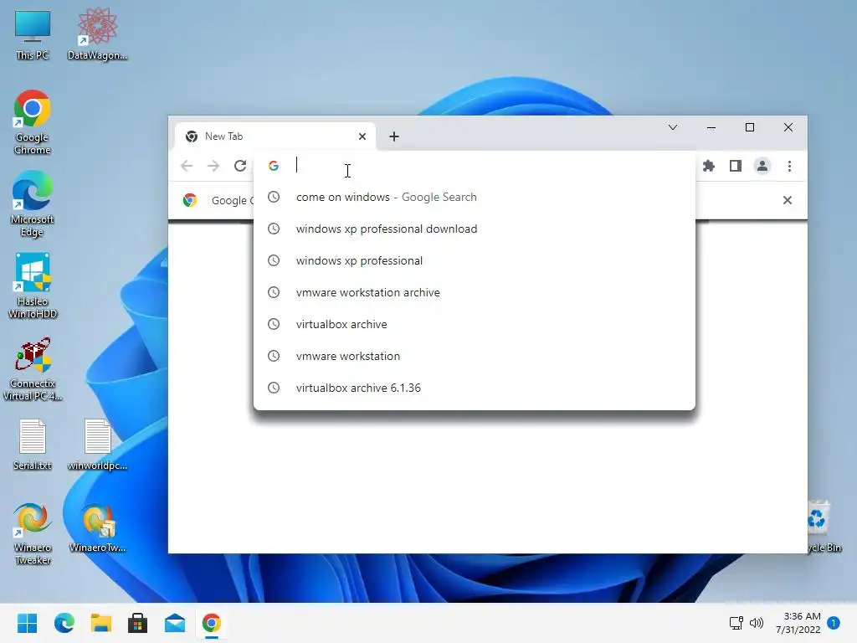Select the DataWagon desktop shortcut

pos(97,35)
